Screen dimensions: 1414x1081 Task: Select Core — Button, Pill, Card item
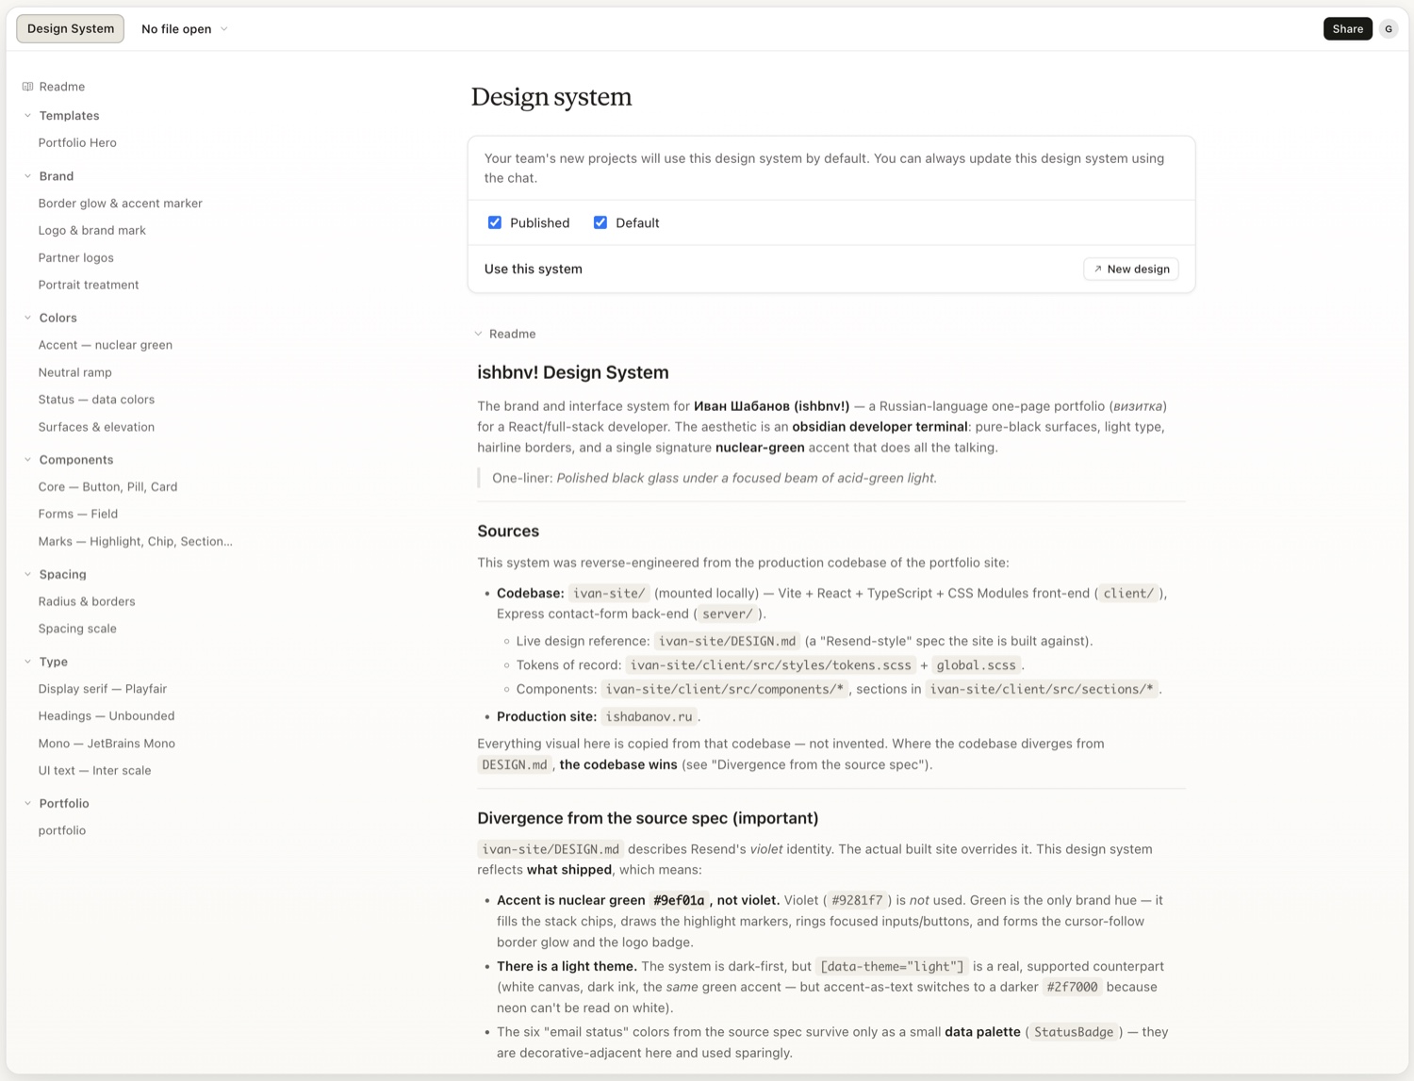108,487
